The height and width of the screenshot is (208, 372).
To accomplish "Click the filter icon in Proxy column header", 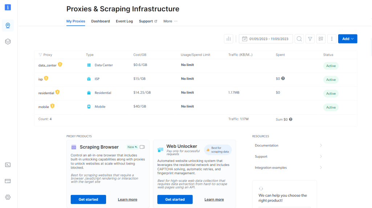I will coord(40,55).
